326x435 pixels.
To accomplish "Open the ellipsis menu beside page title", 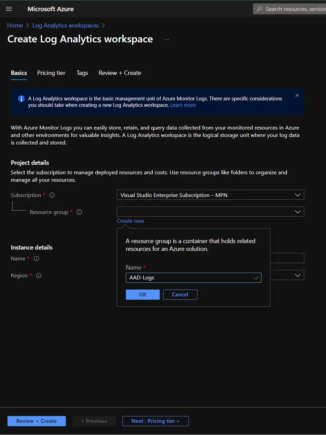I will click(166, 39).
